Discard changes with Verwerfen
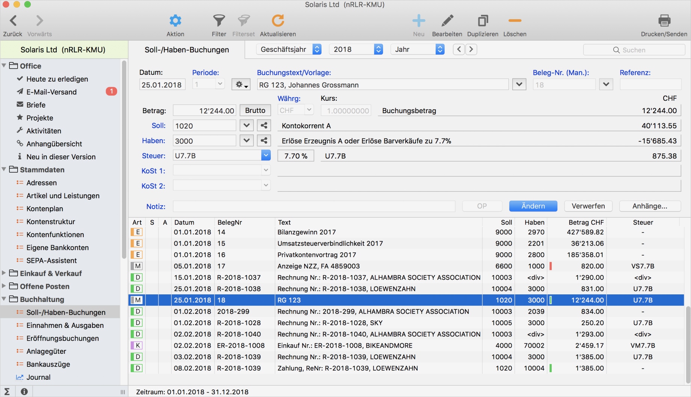The width and height of the screenshot is (691, 397). point(588,206)
